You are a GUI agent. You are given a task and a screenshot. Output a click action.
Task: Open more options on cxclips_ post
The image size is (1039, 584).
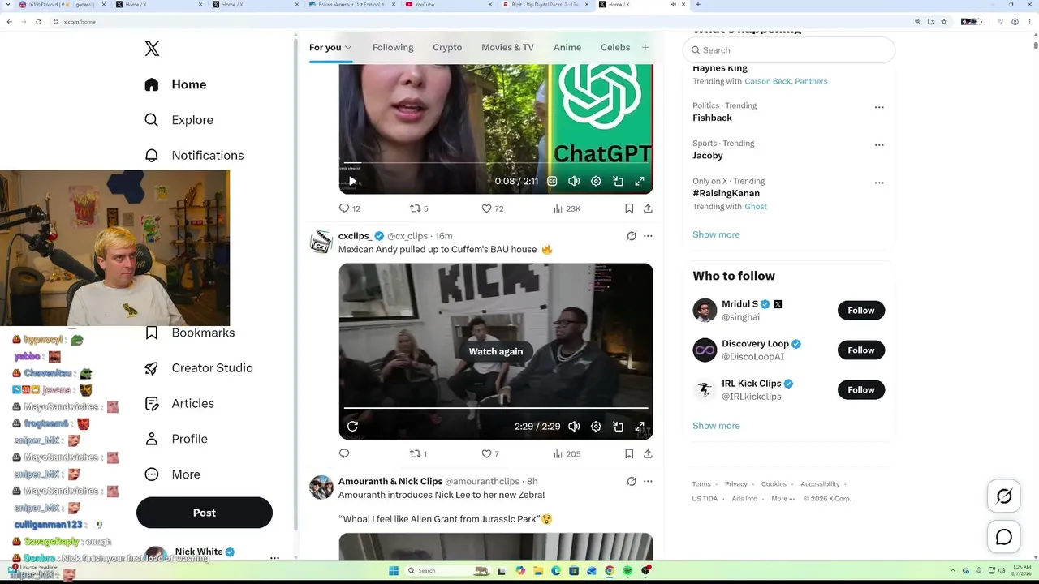click(x=648, y=236)
